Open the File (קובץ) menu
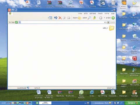 (x=113, y=13)
